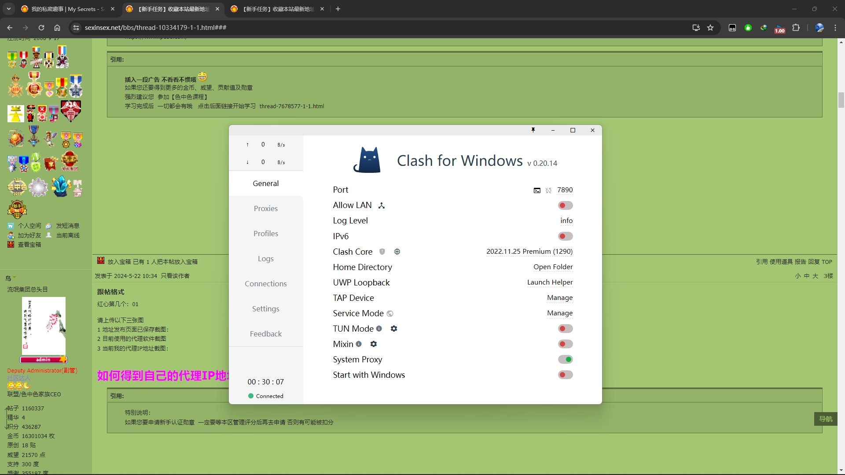Disable the System Proxy switch

point(566,359)
